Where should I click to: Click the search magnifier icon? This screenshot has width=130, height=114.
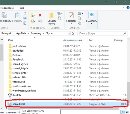point(125,34)
